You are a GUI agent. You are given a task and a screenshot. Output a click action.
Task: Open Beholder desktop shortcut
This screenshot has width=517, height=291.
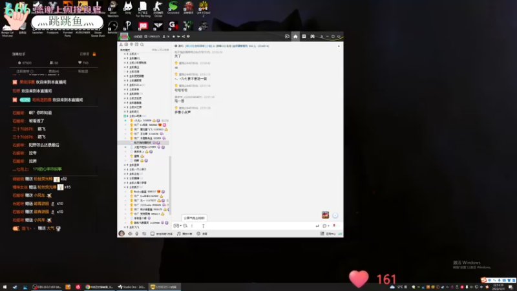(112, 27)
